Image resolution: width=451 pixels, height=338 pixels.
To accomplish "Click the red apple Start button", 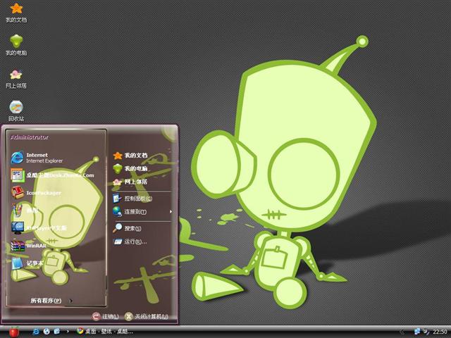I will (x=13, y=332).
